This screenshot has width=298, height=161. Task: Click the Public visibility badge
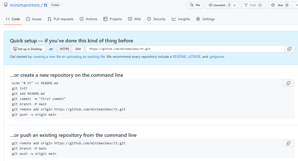(55, 5)
